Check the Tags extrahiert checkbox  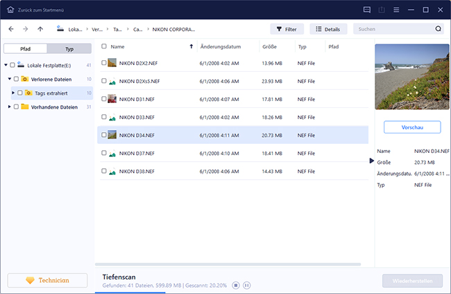click(x=20, y=93)
